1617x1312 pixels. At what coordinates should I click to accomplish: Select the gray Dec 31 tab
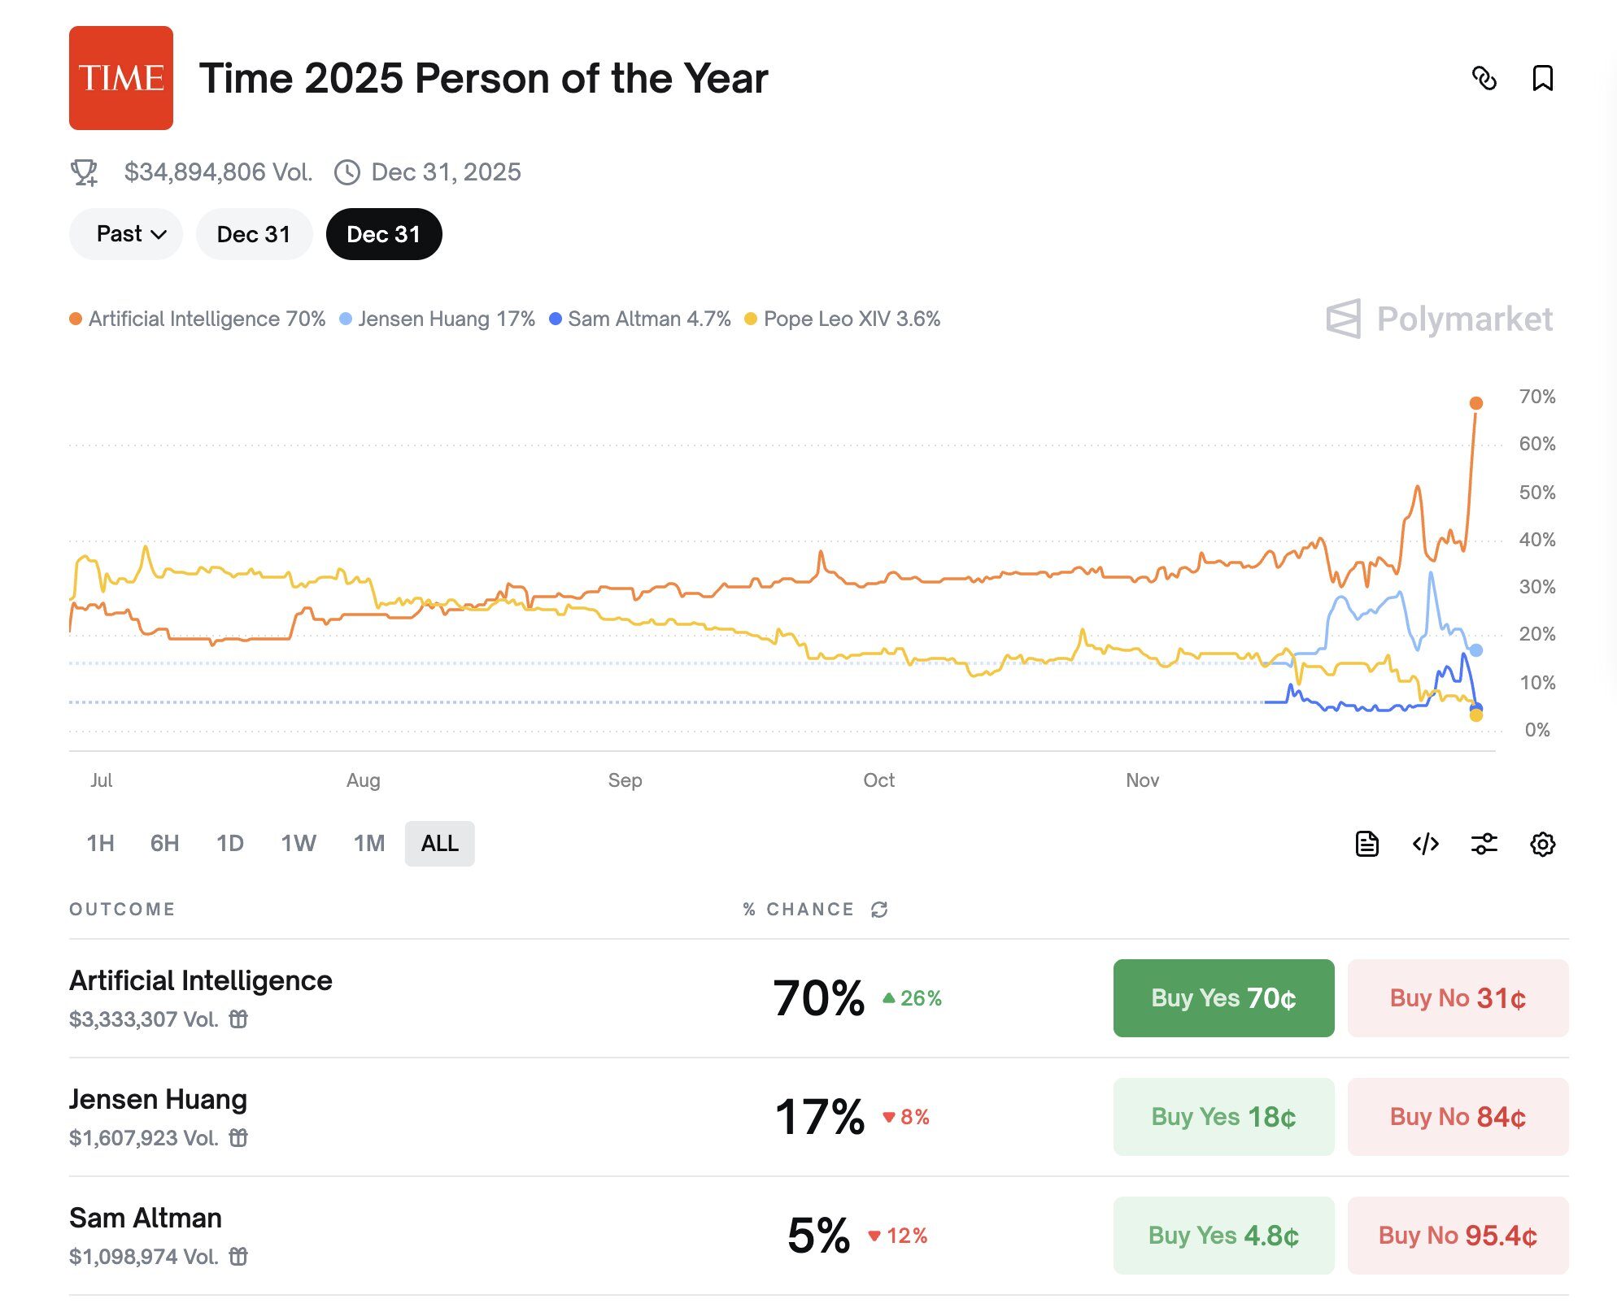pos(254,234)
